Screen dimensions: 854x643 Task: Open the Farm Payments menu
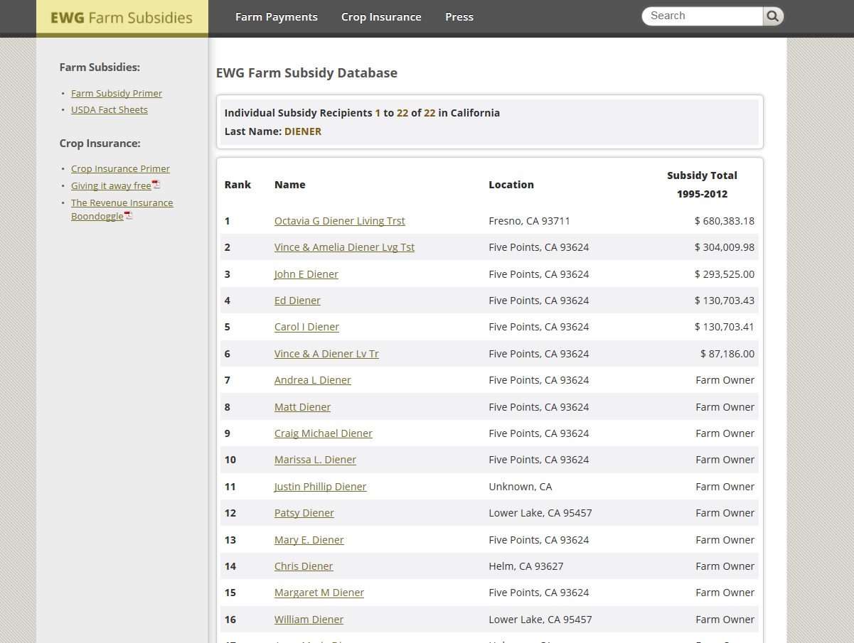point(277,17)
